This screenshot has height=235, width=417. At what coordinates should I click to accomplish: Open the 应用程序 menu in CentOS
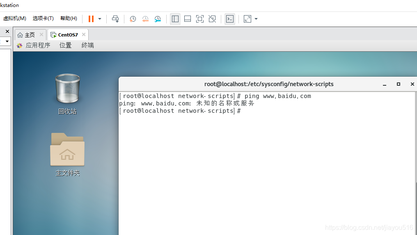[x=38, y=46]
